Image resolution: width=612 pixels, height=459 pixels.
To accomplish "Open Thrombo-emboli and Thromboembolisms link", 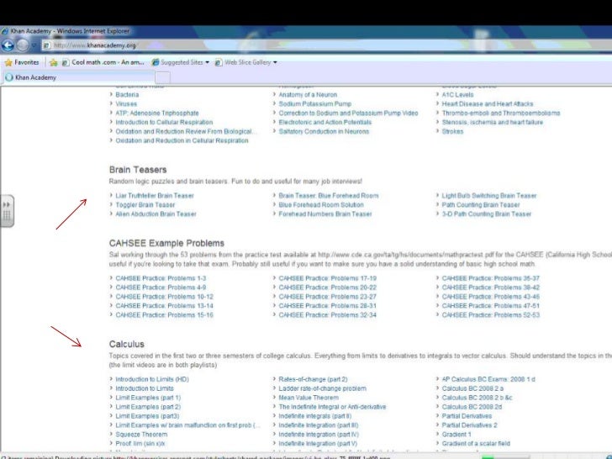I will click(x=501, y=113).
